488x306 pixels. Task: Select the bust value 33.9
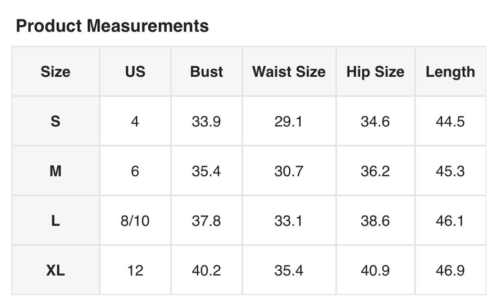click(206, 122)
